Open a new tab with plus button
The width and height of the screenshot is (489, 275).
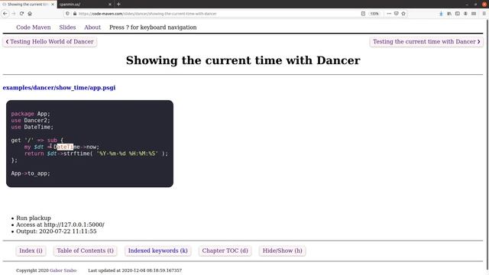118,4
